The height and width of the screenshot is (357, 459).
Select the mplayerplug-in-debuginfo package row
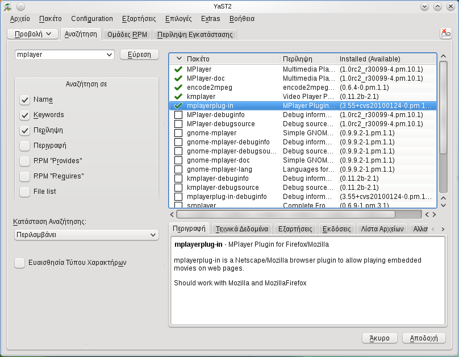click(303, 197)
